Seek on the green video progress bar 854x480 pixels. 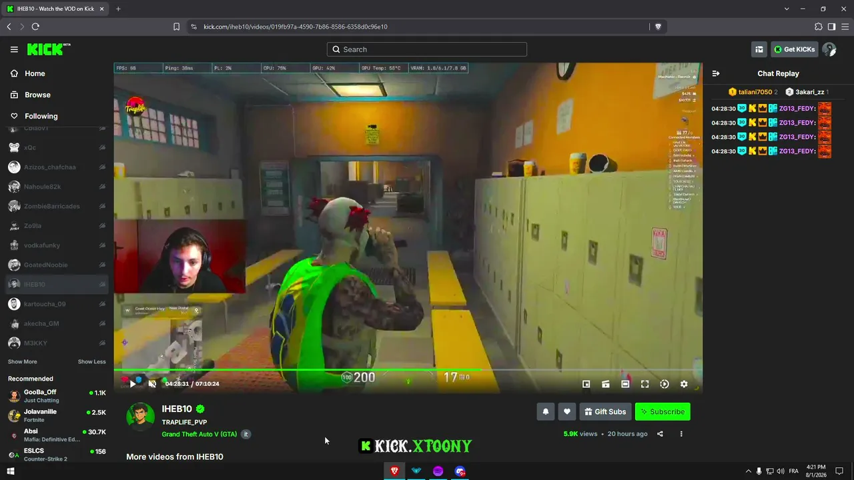pos(408,370)
